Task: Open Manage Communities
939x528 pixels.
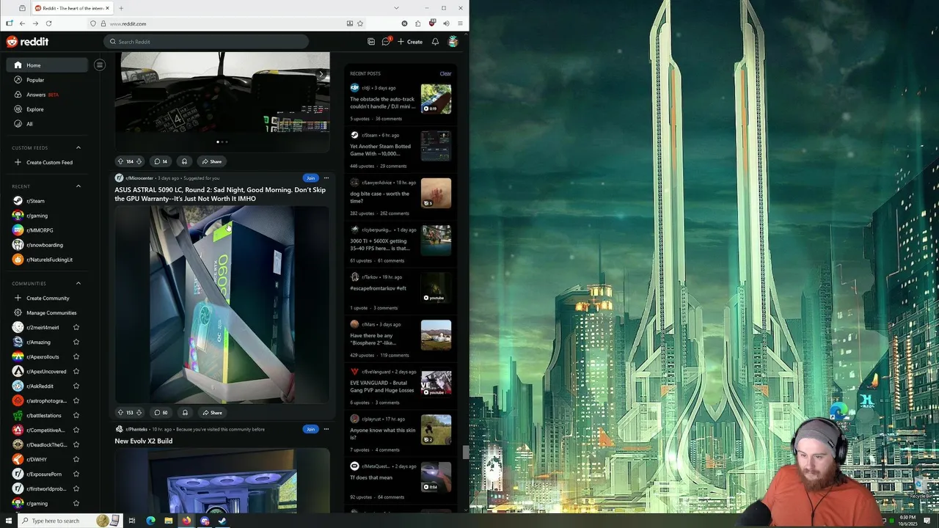Action: tap(45, 313)
